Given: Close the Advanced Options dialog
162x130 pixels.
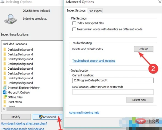Looking at the screenshot, I should (160, 2).
